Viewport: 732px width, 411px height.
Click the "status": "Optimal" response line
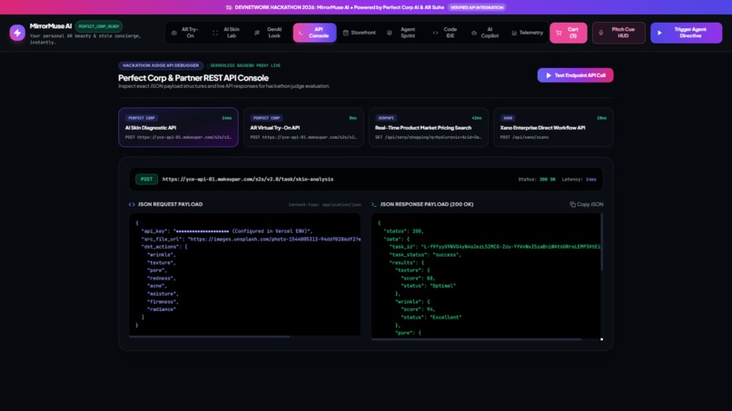428,286
